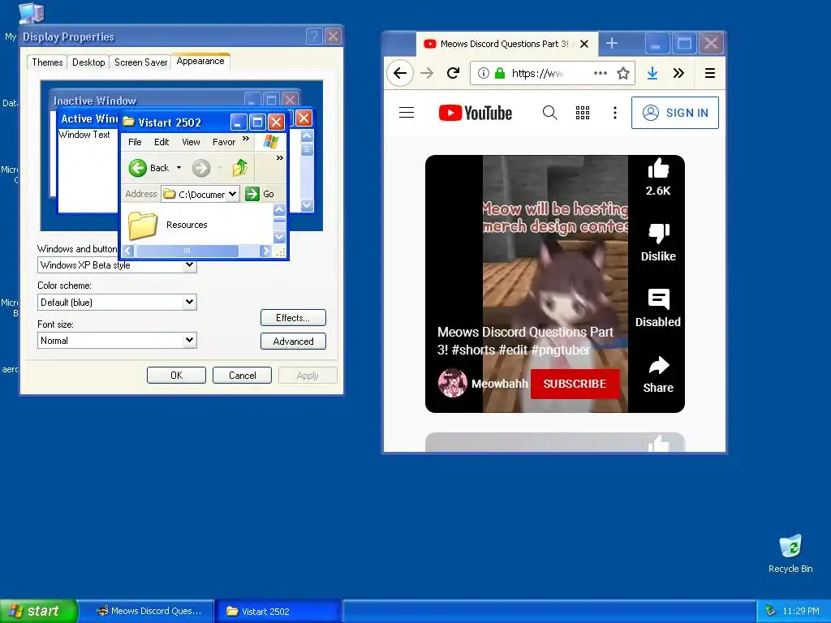Viewport: 831px width, 623px height.
Task: Click the Forward arrow in Vistart 2502
Action: click(x=201, y=169)
